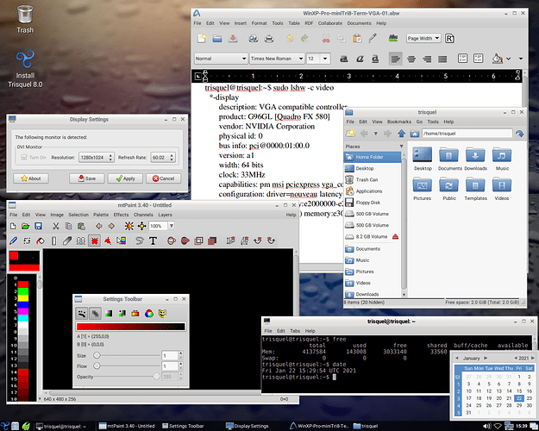Click the Save button in Display Settings
The image size is (539, 431).
click(86, 178)
